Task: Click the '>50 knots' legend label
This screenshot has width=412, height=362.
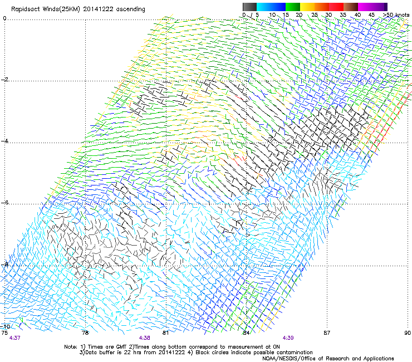Action: click(x=396, y=15)
